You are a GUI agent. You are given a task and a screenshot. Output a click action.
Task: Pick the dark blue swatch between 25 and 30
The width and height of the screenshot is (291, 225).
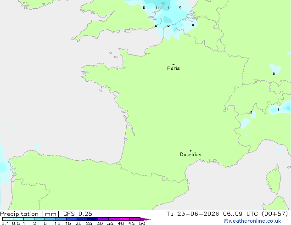(x=93, y=219)
